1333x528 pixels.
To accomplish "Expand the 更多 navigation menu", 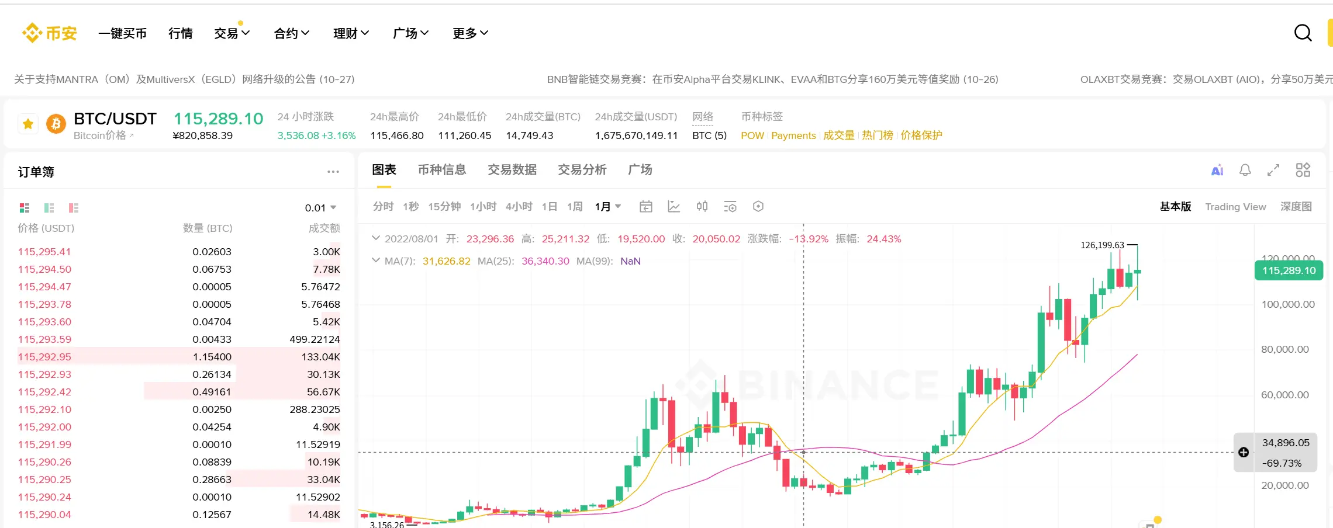I will [x=470, y=33].
